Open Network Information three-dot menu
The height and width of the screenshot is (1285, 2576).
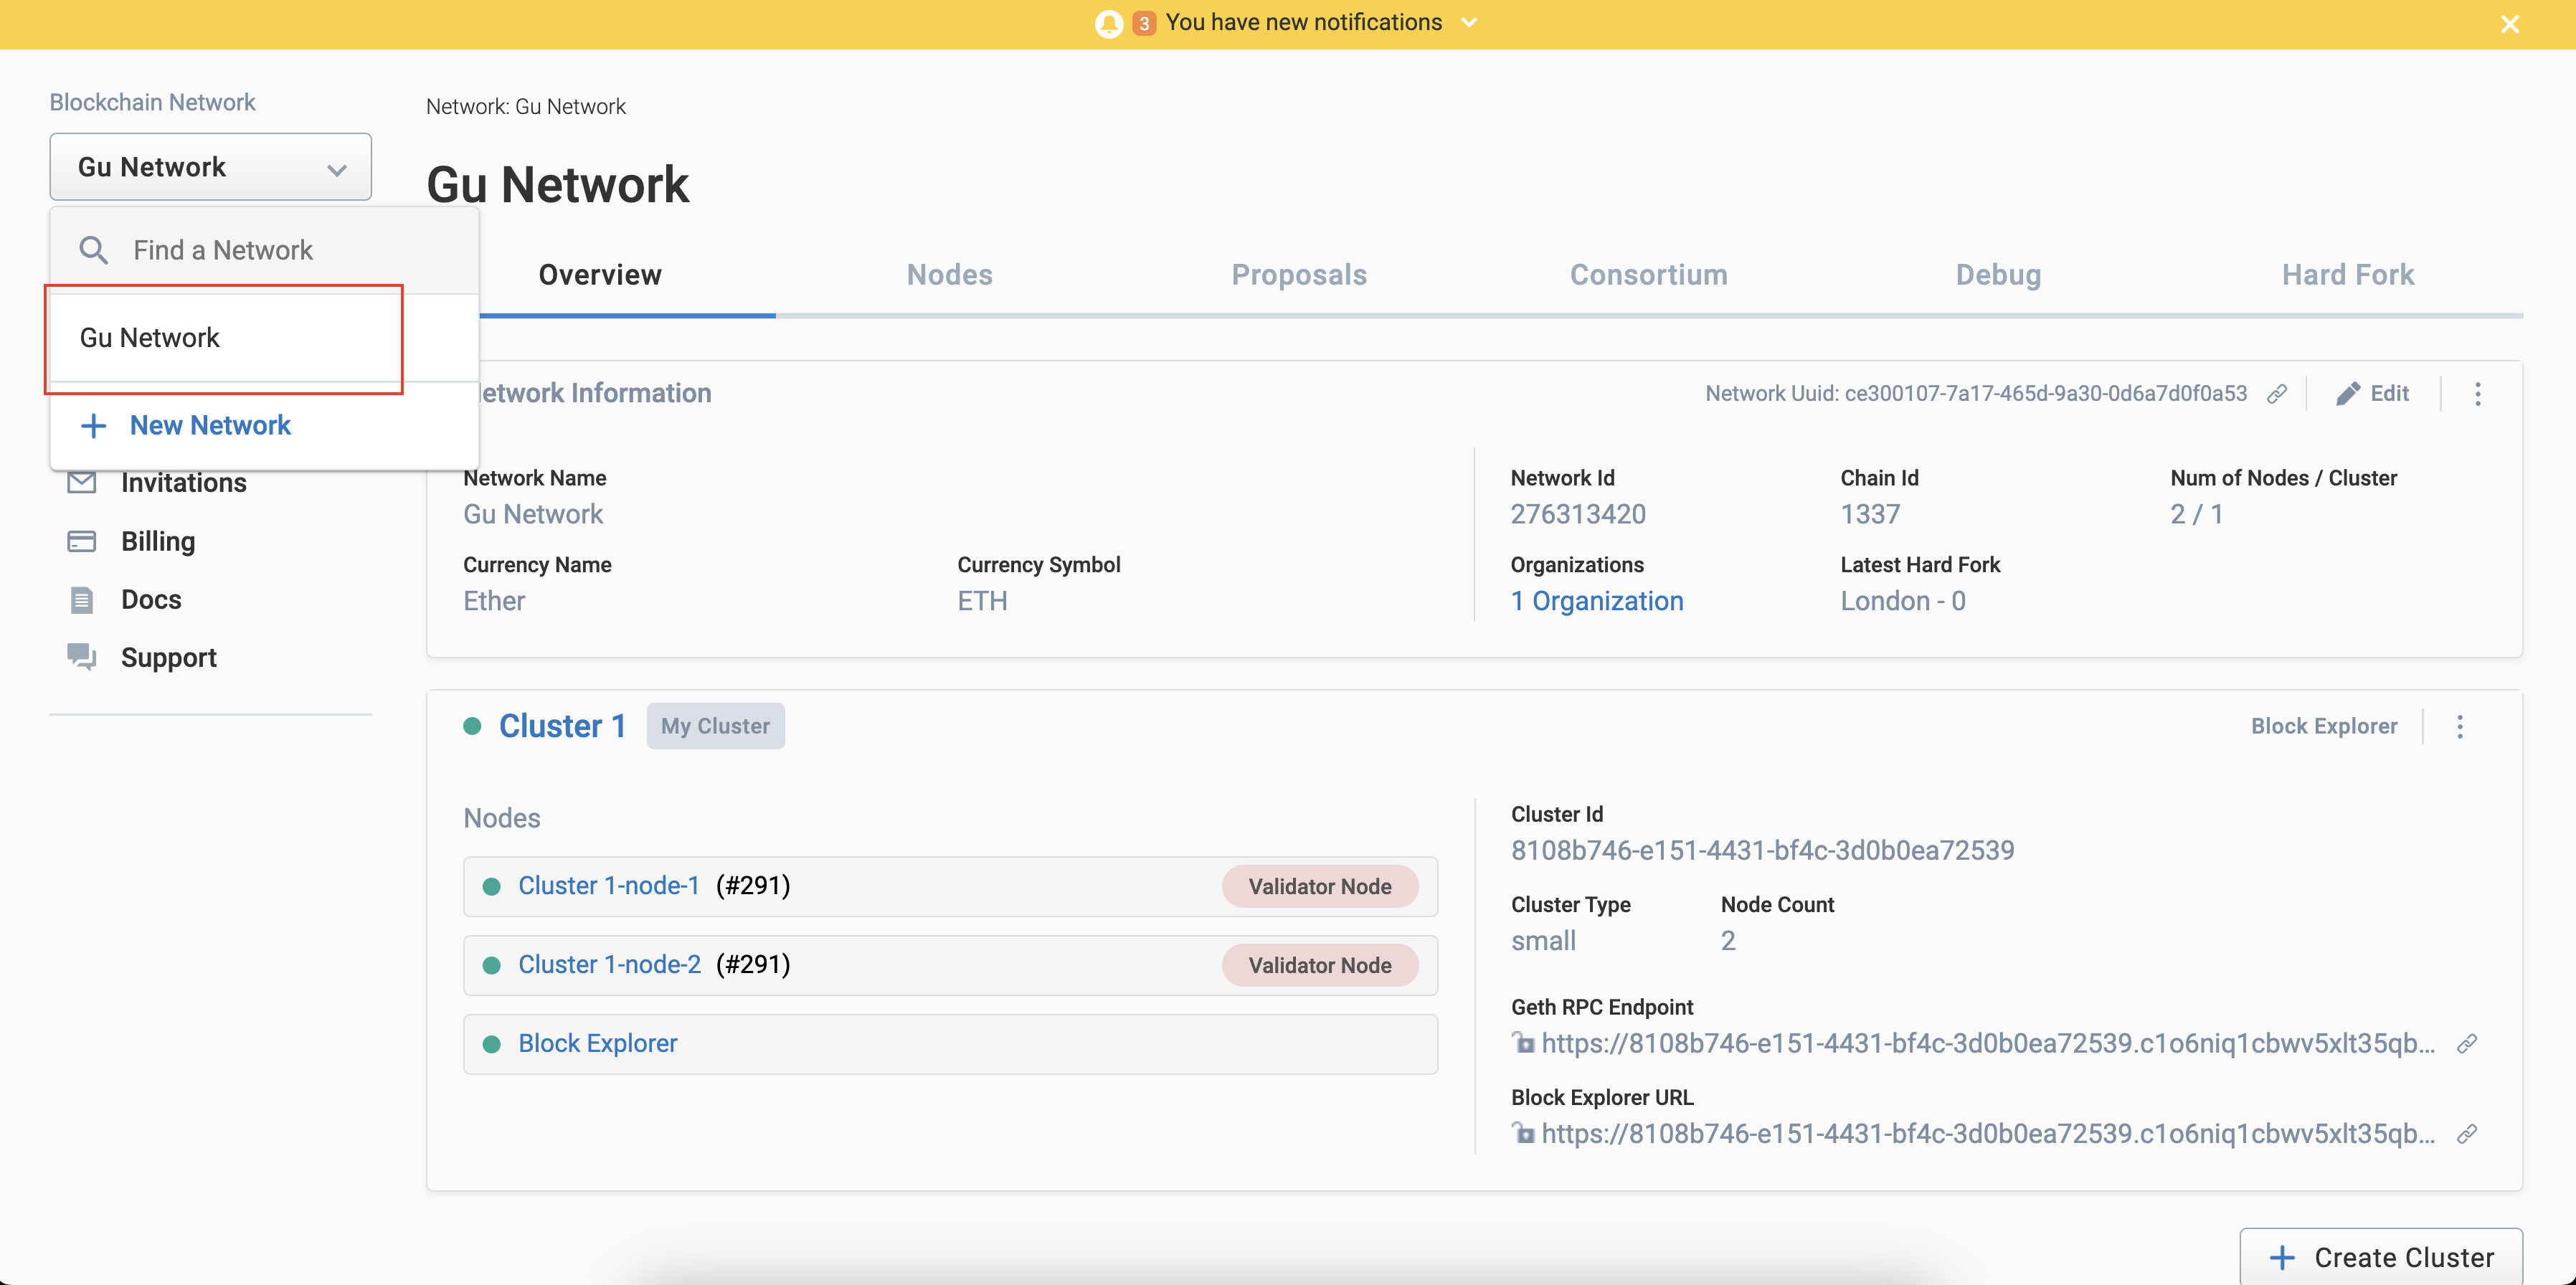[x=2477, y=394]
